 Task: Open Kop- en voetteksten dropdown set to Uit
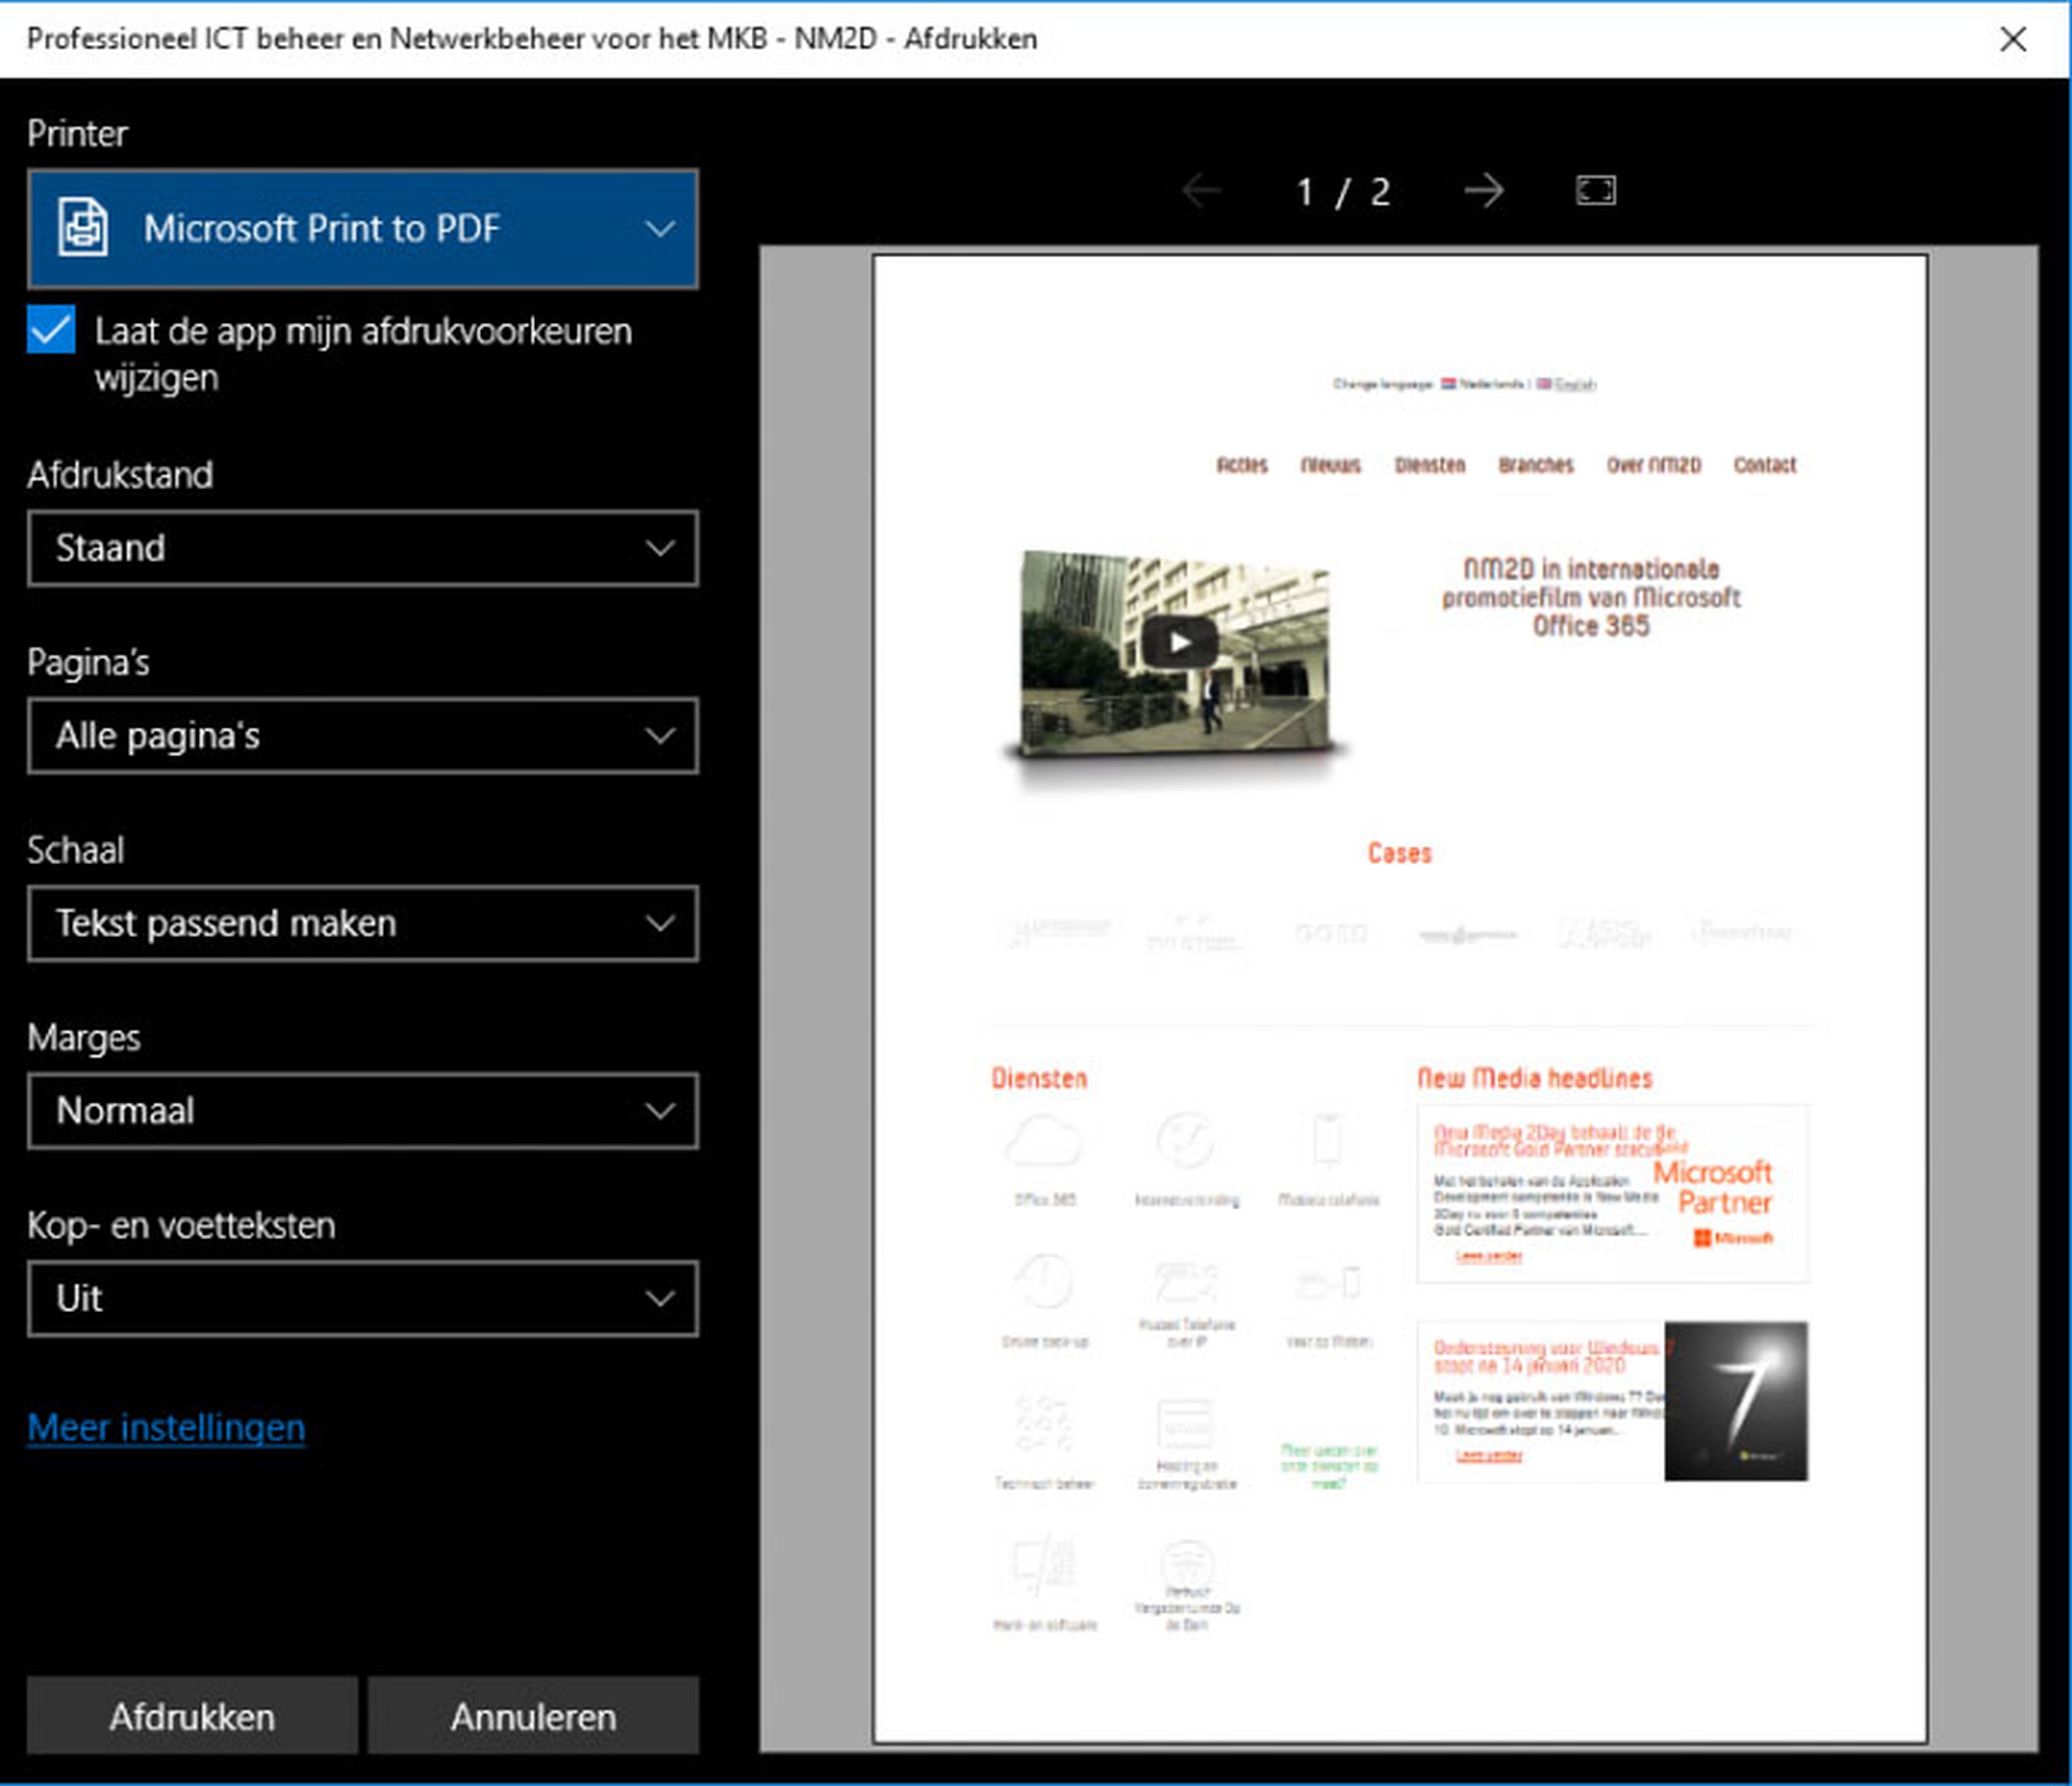click(x=362, y=1298)
